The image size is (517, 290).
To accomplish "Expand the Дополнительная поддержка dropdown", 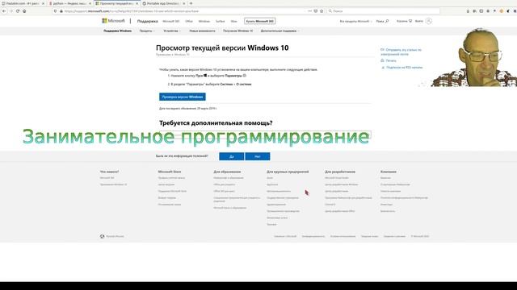I will tap(280, 31).
